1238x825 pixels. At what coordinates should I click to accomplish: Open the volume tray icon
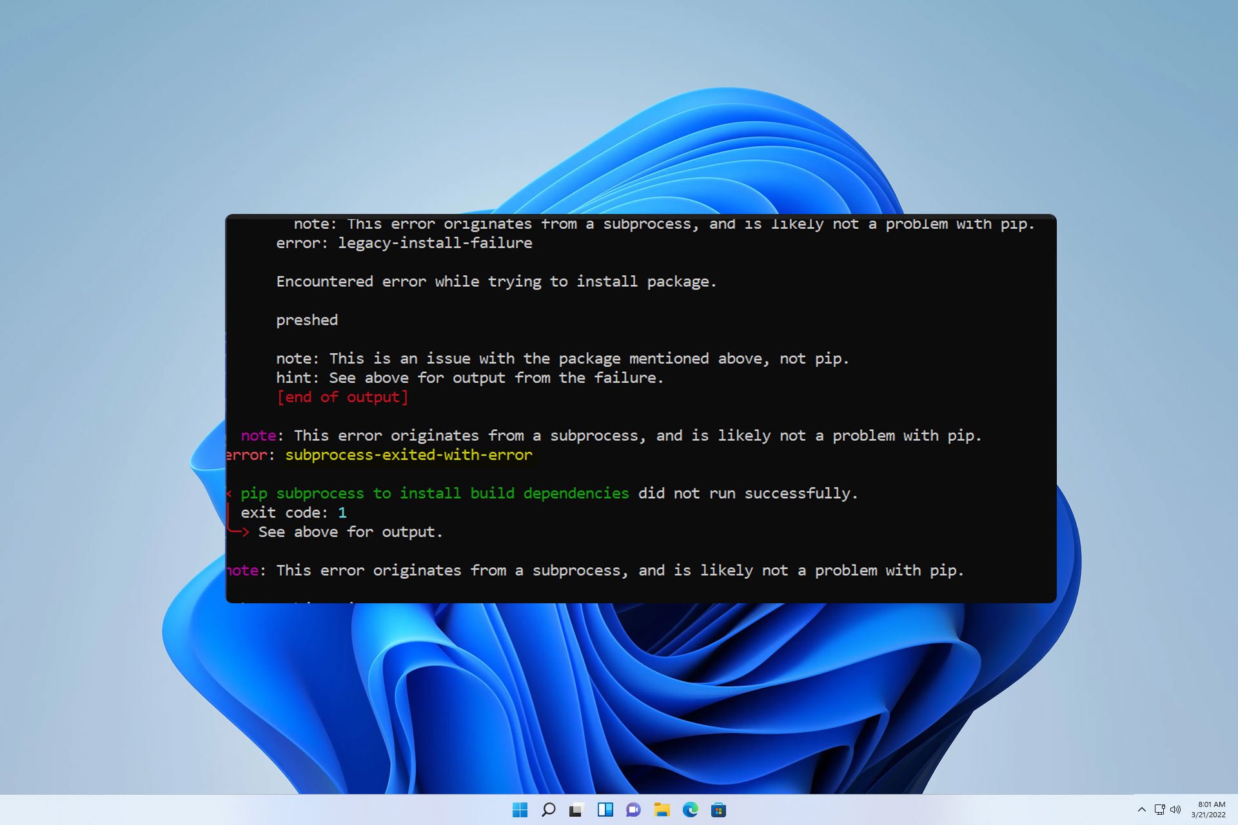(1175, 810)
